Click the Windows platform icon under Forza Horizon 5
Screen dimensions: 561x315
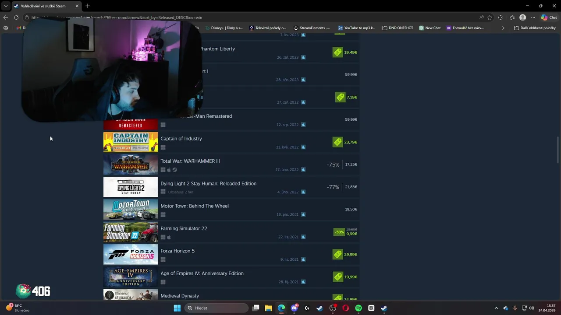[163, 259]
